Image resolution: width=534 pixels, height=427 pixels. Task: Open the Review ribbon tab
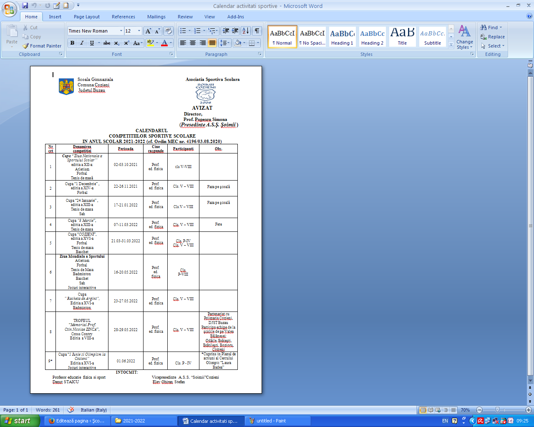[x=185, y=17]
